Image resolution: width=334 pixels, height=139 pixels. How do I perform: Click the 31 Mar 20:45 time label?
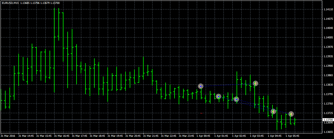click(x=133, y=136)
